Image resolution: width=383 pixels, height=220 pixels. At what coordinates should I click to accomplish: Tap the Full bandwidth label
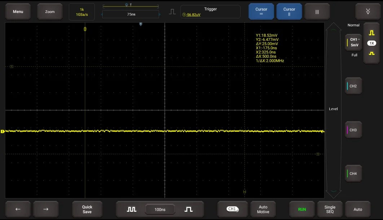coord(354,55)
